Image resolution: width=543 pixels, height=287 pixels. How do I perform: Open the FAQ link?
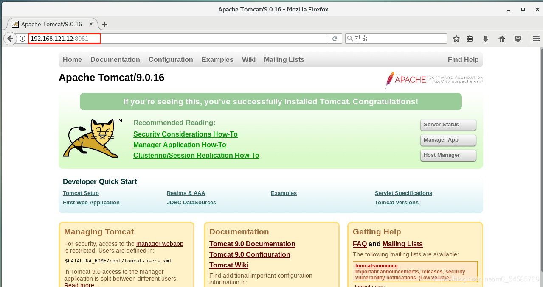tap(360, 244)
